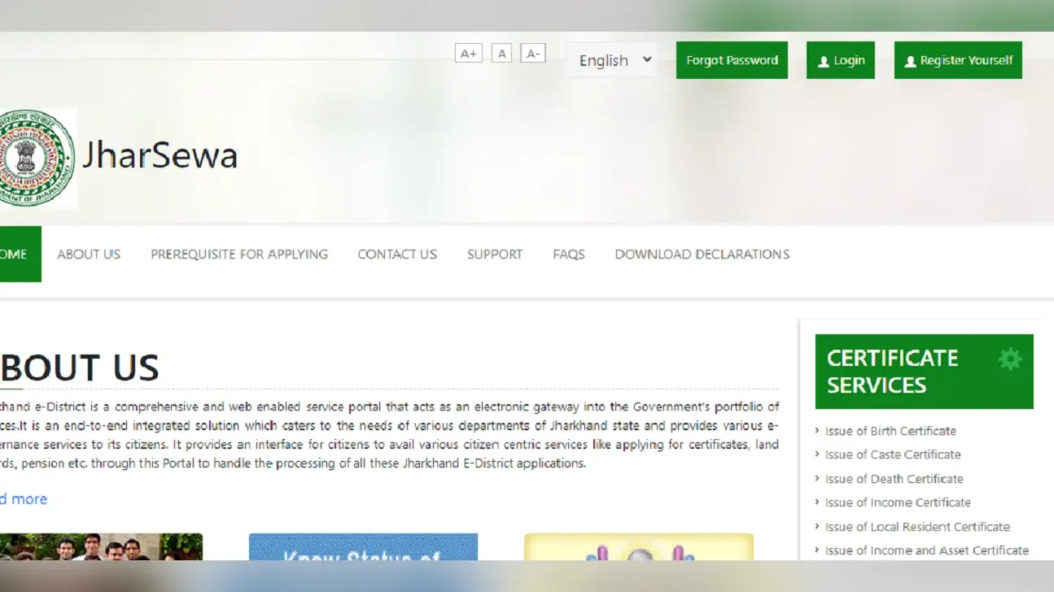Click the Login button
Image resolution: width=1054 pixels, height=592 pixels.
click(841, 60)
